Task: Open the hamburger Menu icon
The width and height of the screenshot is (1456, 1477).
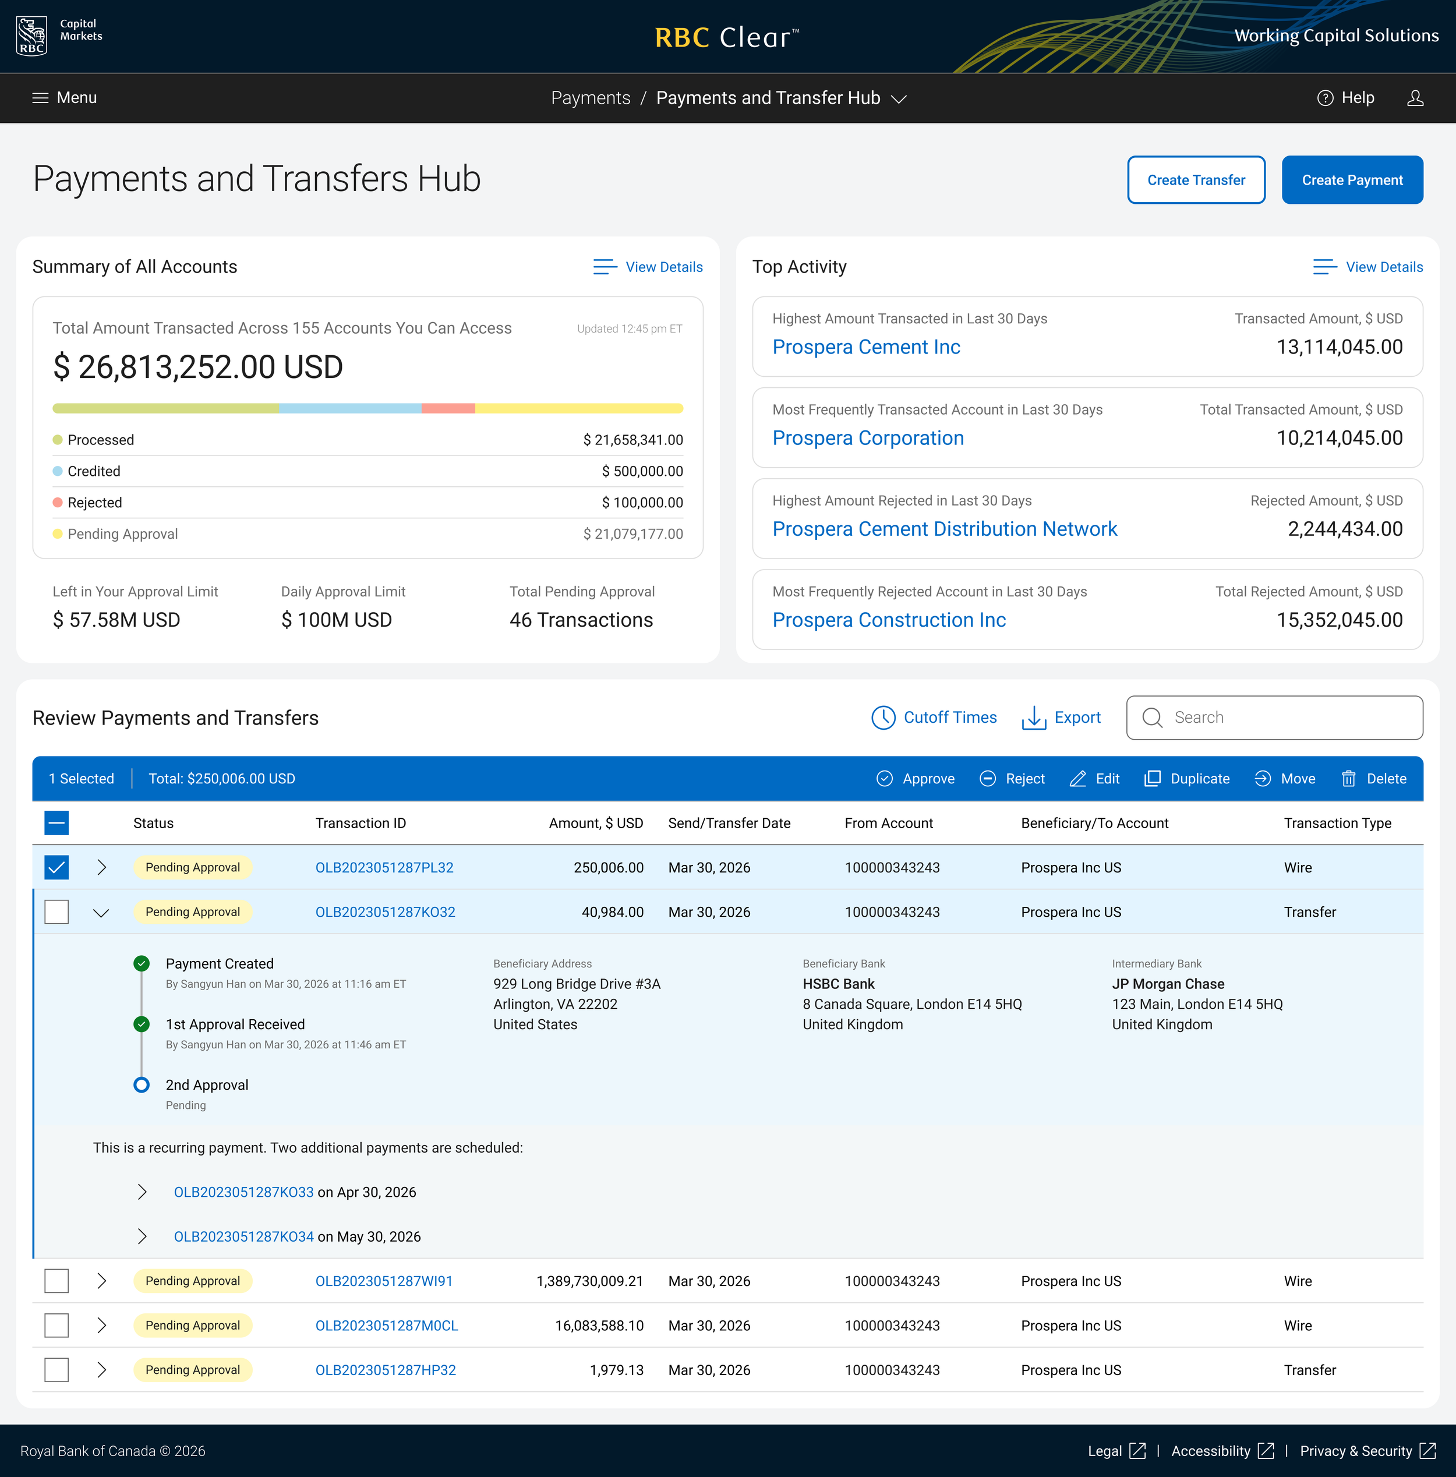Action: [x=40, y=98]
